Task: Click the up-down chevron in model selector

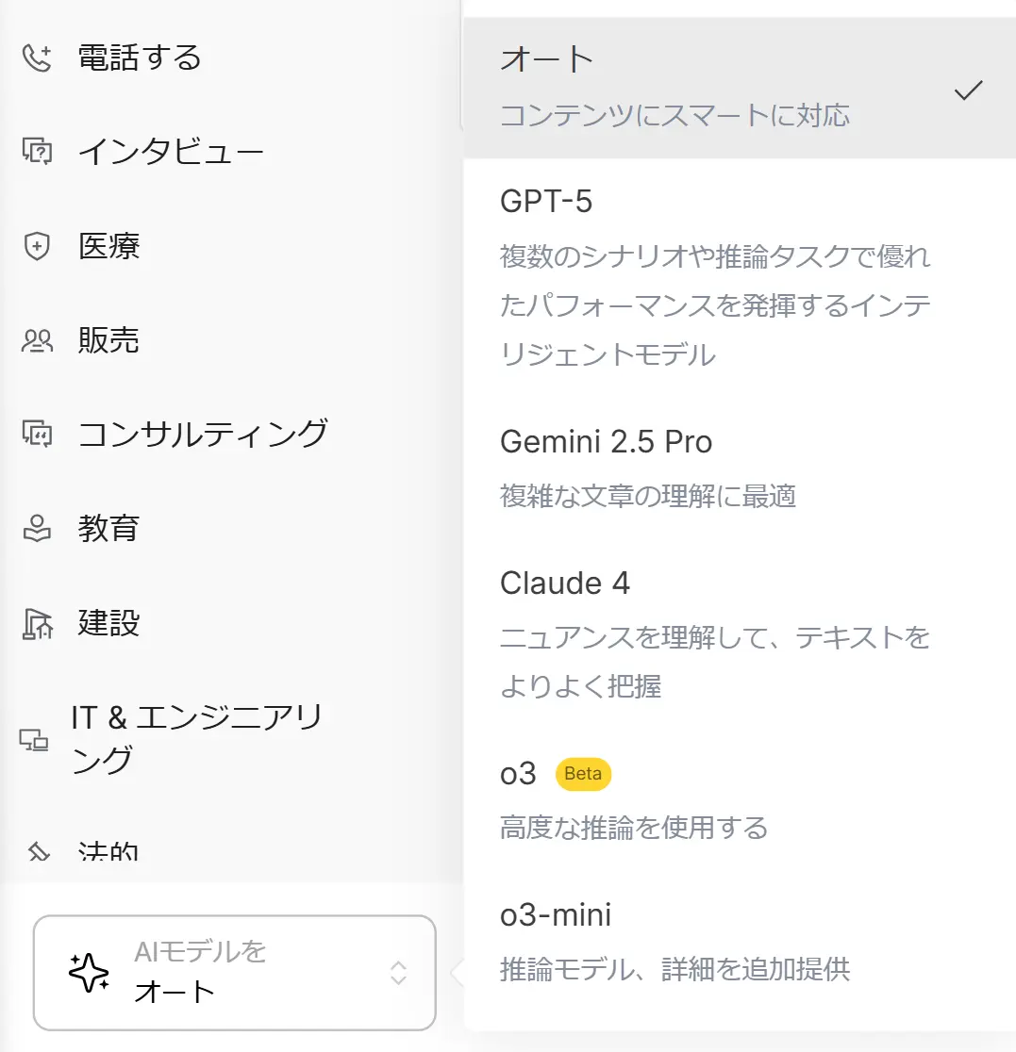Action: [399, 973]
